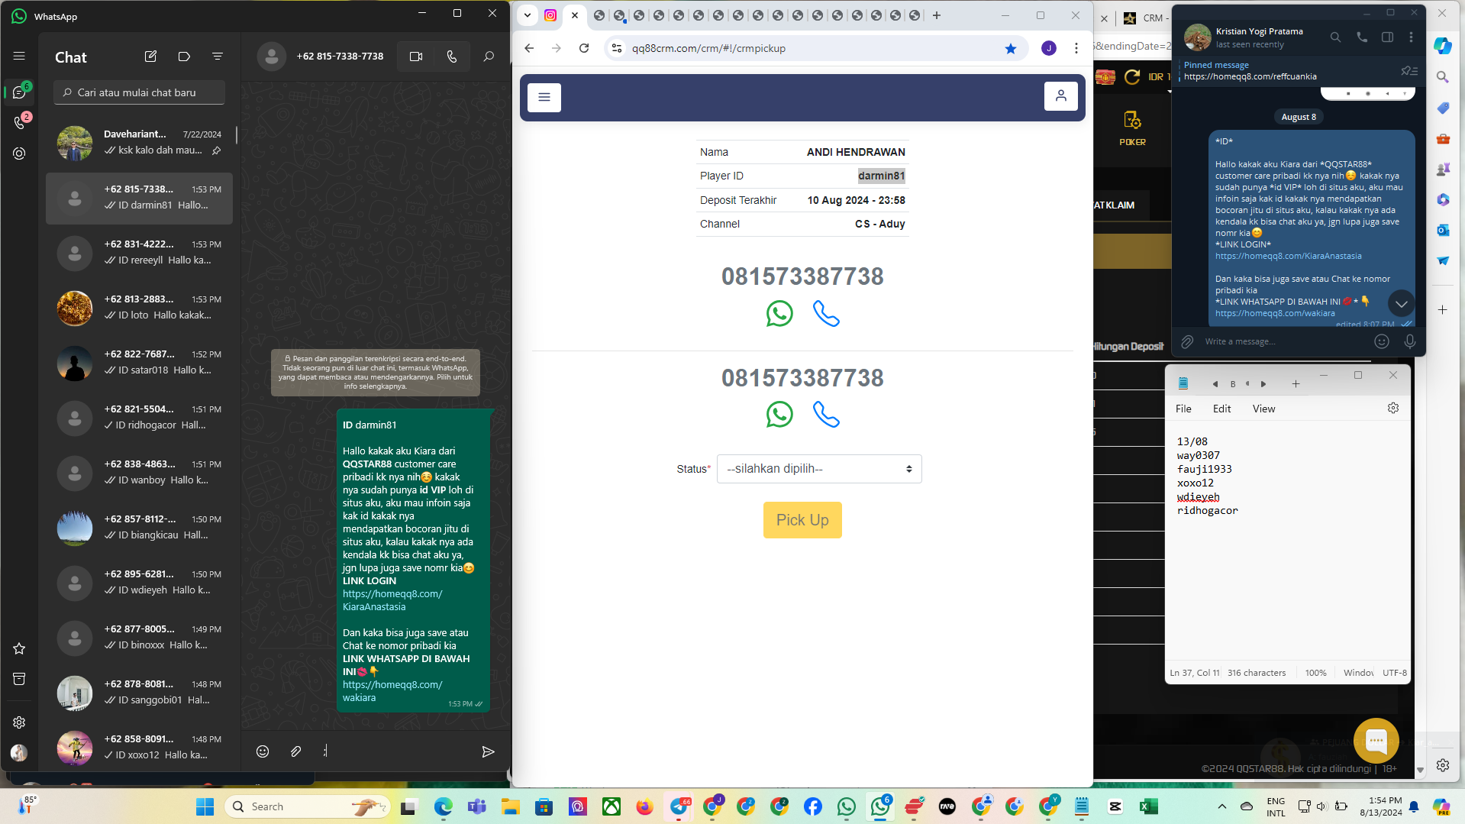The width and height of the screenshot is (1465, 824).
Task: Send the WhatsApp message
Action: pyautogui.click(x=488, y=752)
